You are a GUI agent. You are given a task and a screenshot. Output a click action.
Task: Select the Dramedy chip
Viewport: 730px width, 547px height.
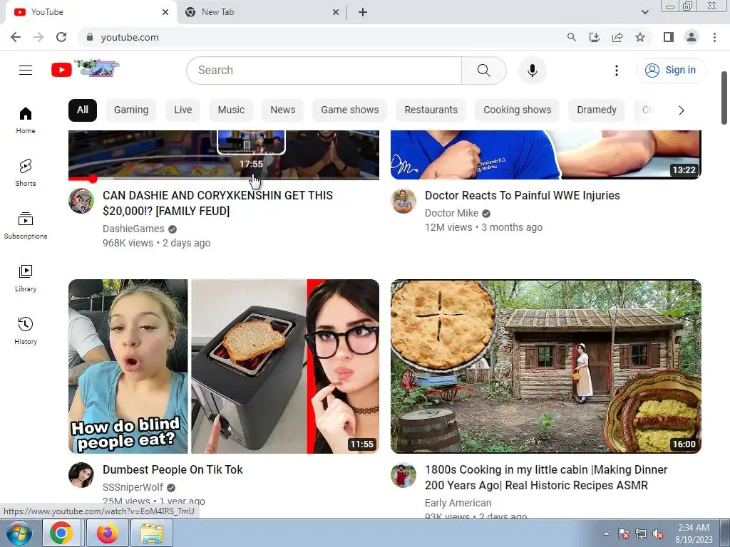click(597, 110)
